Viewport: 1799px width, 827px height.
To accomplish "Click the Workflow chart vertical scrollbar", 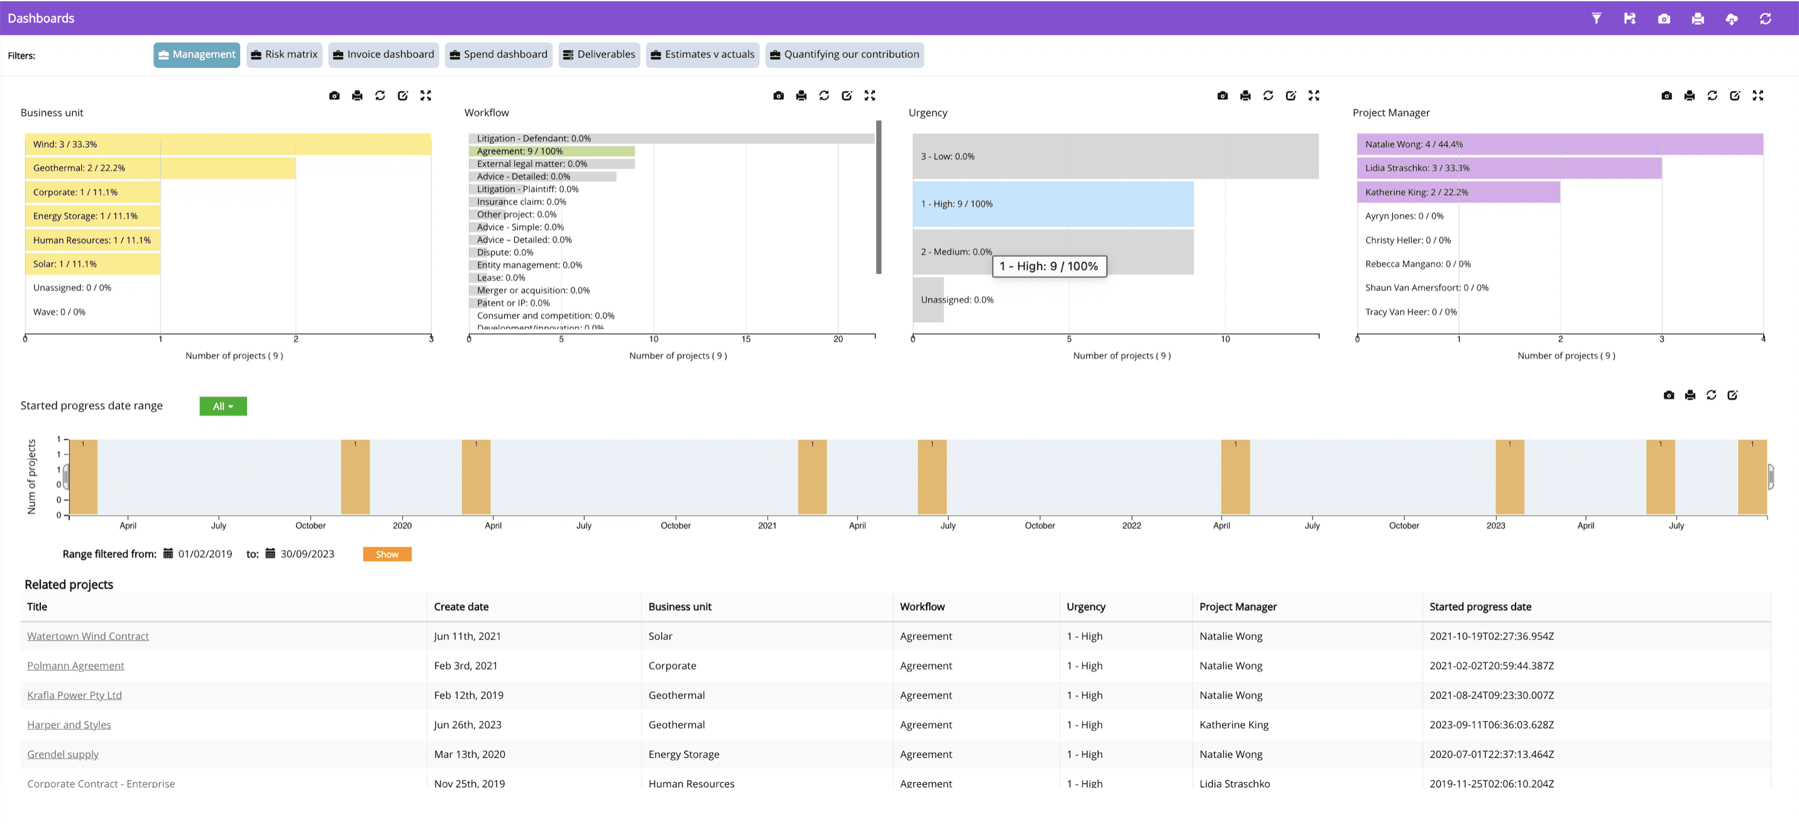I will point(879,198).
